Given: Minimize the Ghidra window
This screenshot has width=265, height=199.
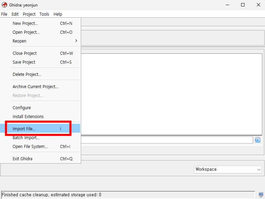Looking at the screenshot, I should [227, 5].
